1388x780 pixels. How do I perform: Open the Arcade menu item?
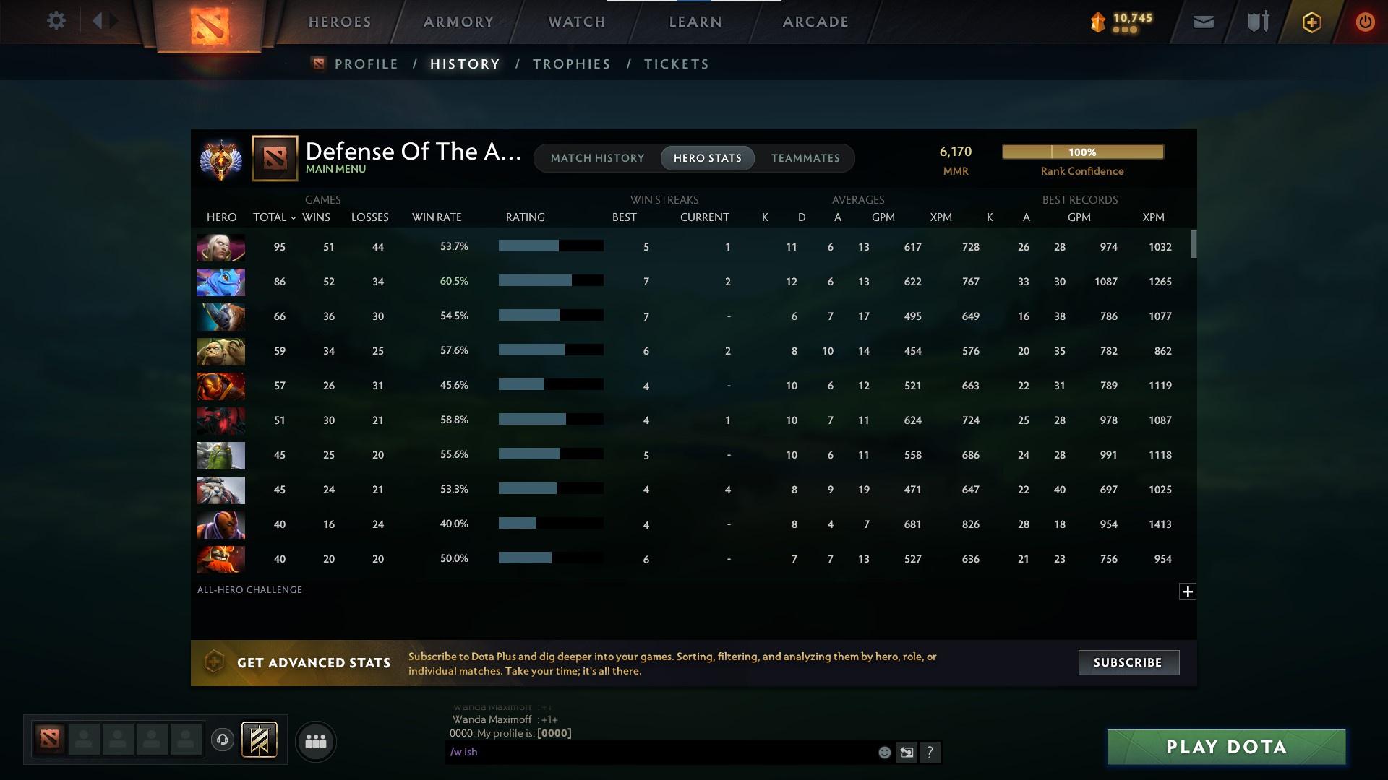coord(814,21)
